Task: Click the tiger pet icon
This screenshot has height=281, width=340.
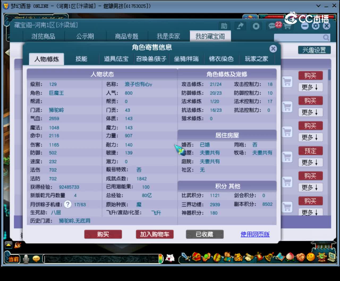Action: coord(238,257)
